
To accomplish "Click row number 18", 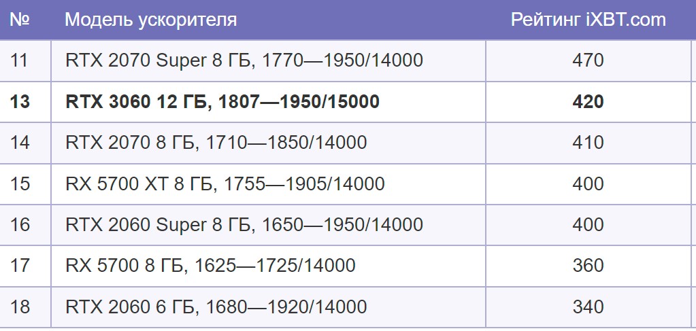I will 20,307.
